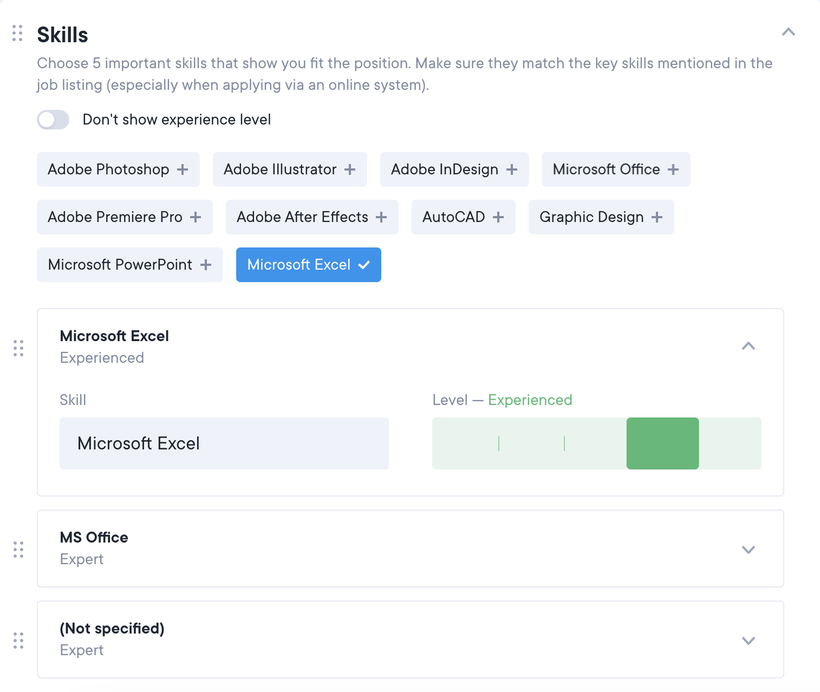This screenshot has width=820, height=692.
Task: Toggle Don't show experience level switch
Action: 53,120
